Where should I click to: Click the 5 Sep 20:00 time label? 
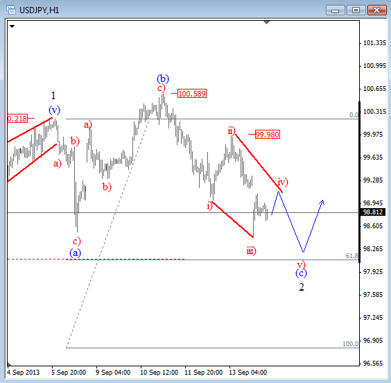click(x=69, y=373)
